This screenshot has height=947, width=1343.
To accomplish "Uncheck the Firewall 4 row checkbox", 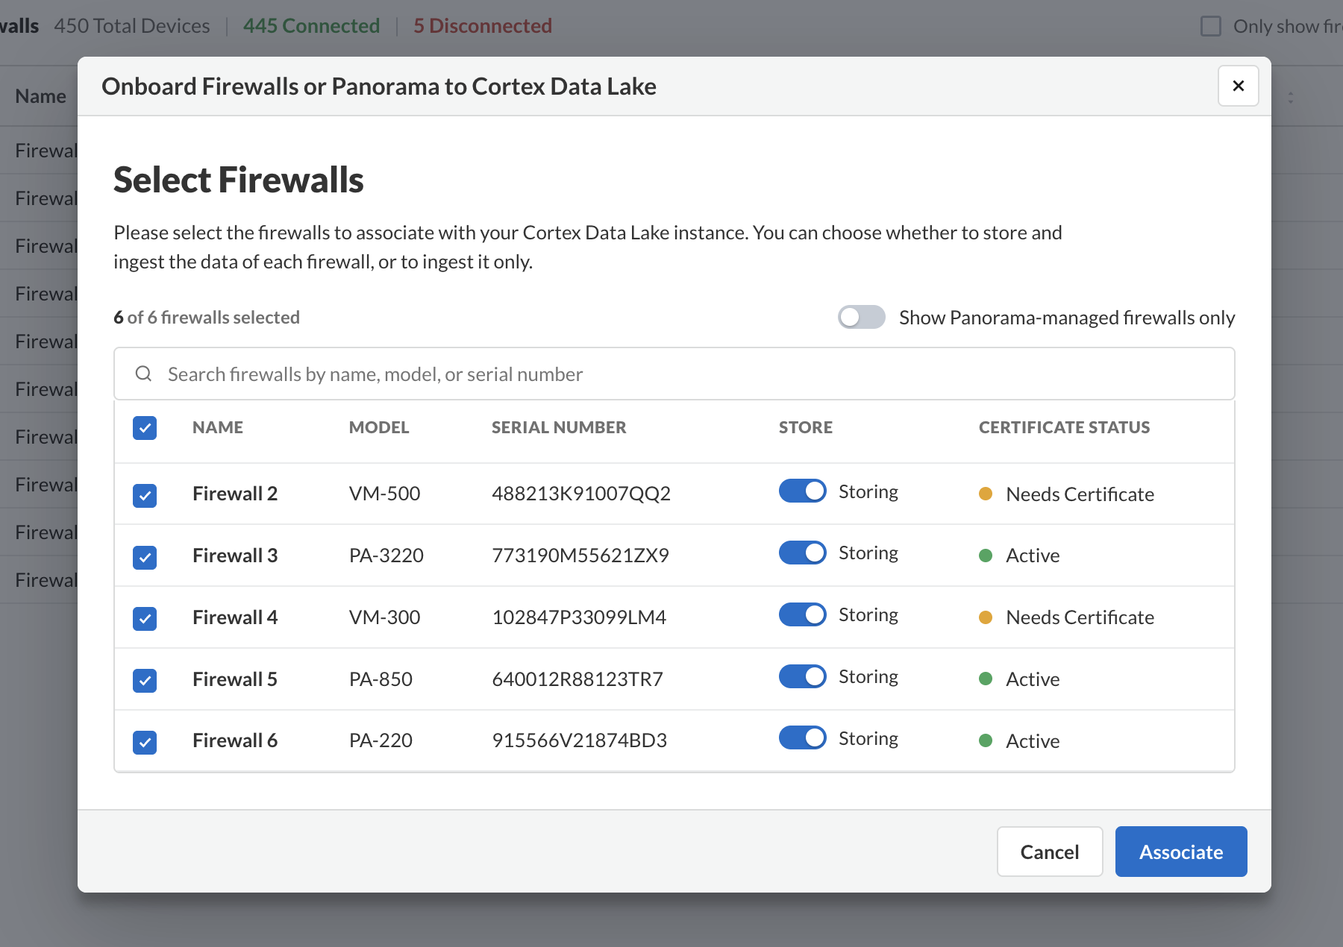I will [x=145, y=618].
